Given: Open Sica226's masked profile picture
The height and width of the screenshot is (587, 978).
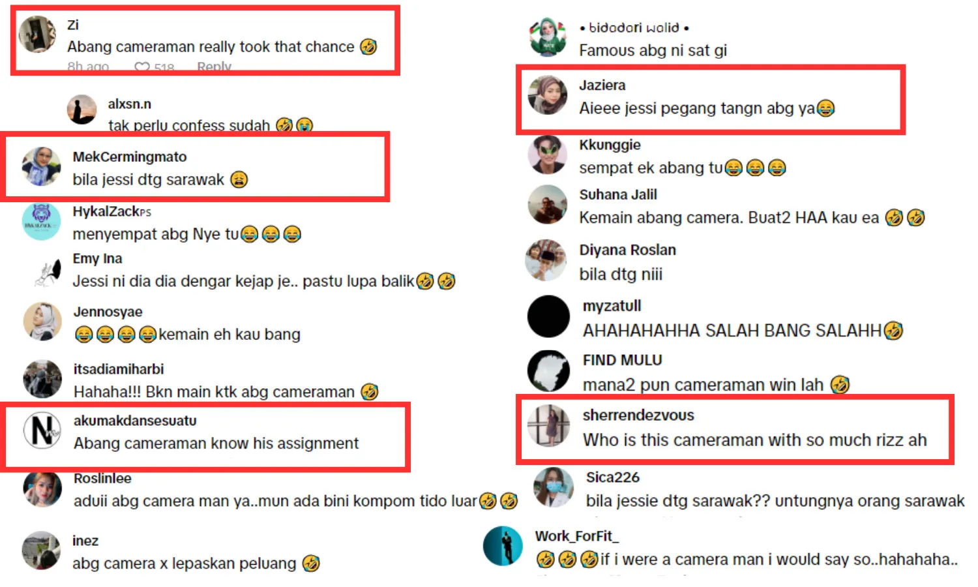Looking at the screenshot, I should point(554,488).
